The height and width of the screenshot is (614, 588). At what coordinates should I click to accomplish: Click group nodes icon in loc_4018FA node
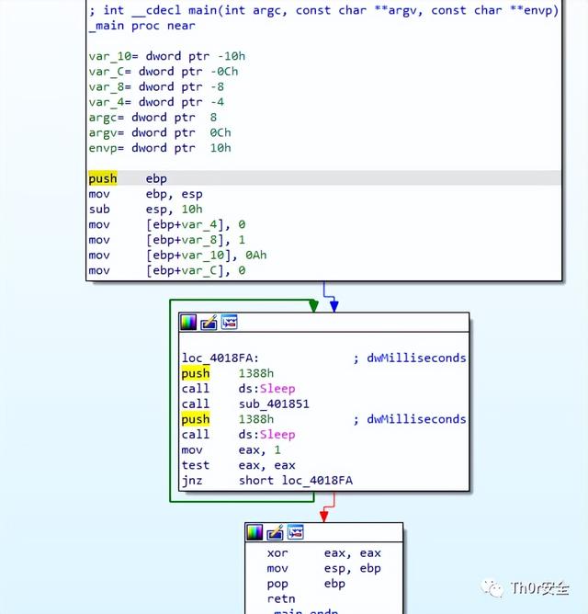pyautogui.click(x=230, y=323)
